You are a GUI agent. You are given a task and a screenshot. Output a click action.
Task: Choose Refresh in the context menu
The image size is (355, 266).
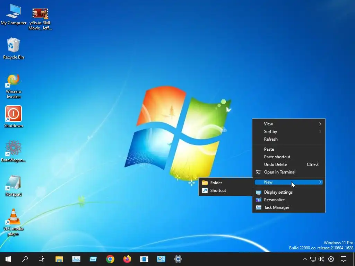pyautogui.click(x=289, y=139)
